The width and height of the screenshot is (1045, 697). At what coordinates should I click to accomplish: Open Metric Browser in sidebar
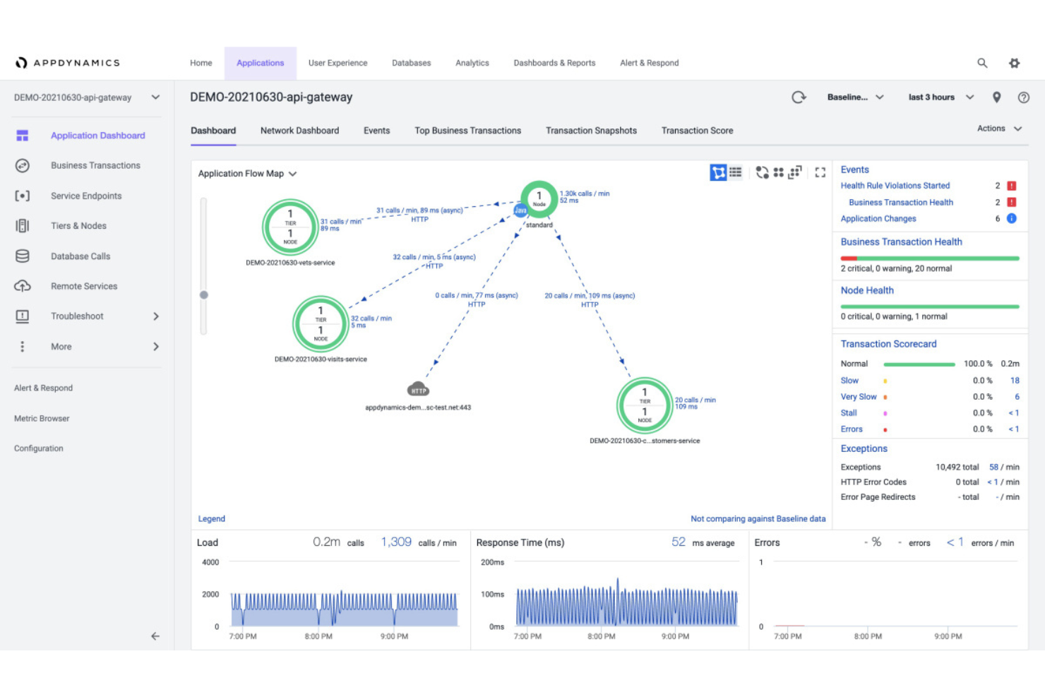(x=42, y=419)
